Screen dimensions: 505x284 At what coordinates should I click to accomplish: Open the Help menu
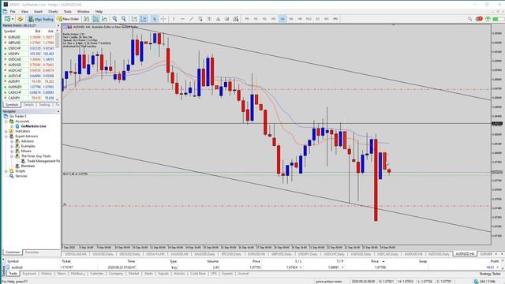pyautogui.click(x=99, y=12)
